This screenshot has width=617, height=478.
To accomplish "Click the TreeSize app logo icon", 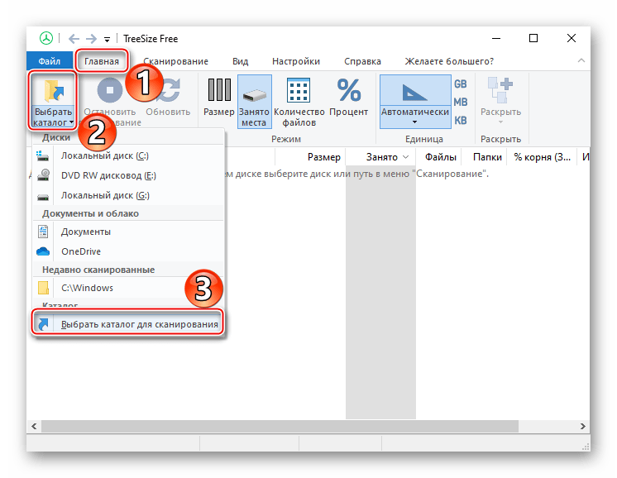I will (x=46, y=38).
